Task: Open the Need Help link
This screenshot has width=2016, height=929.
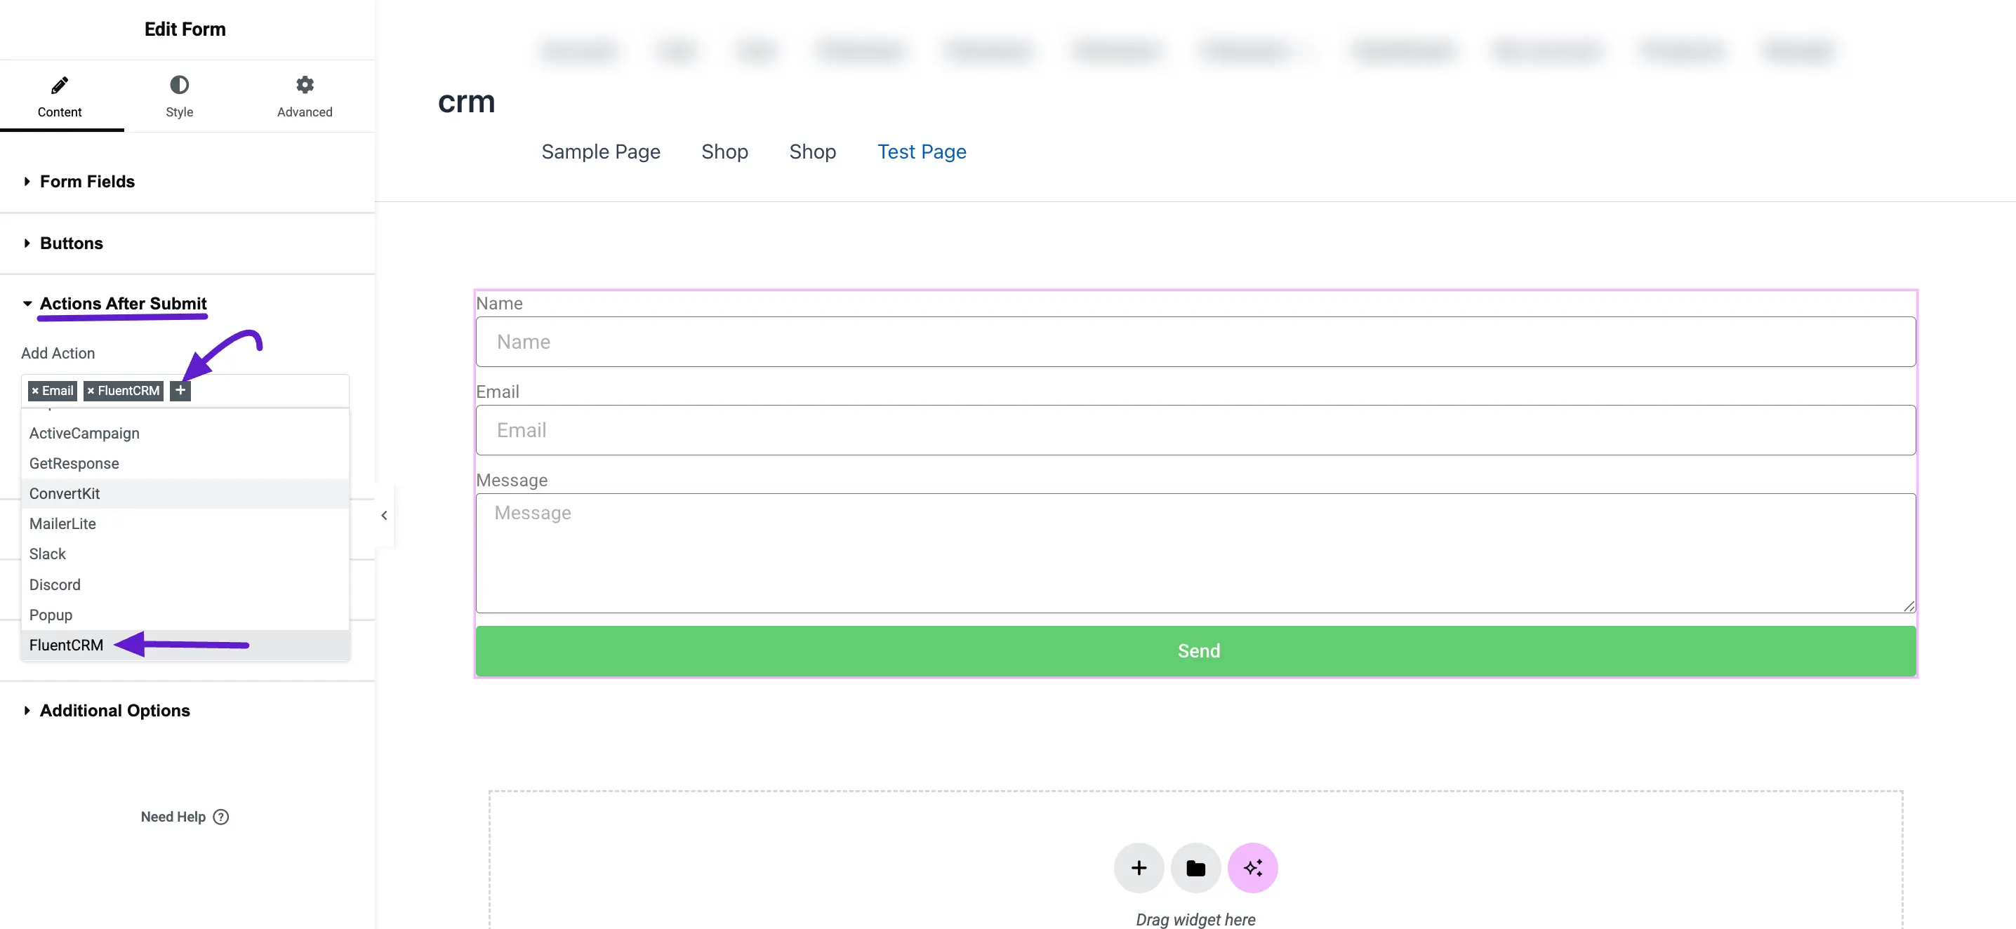Action: tap(185, 817)
